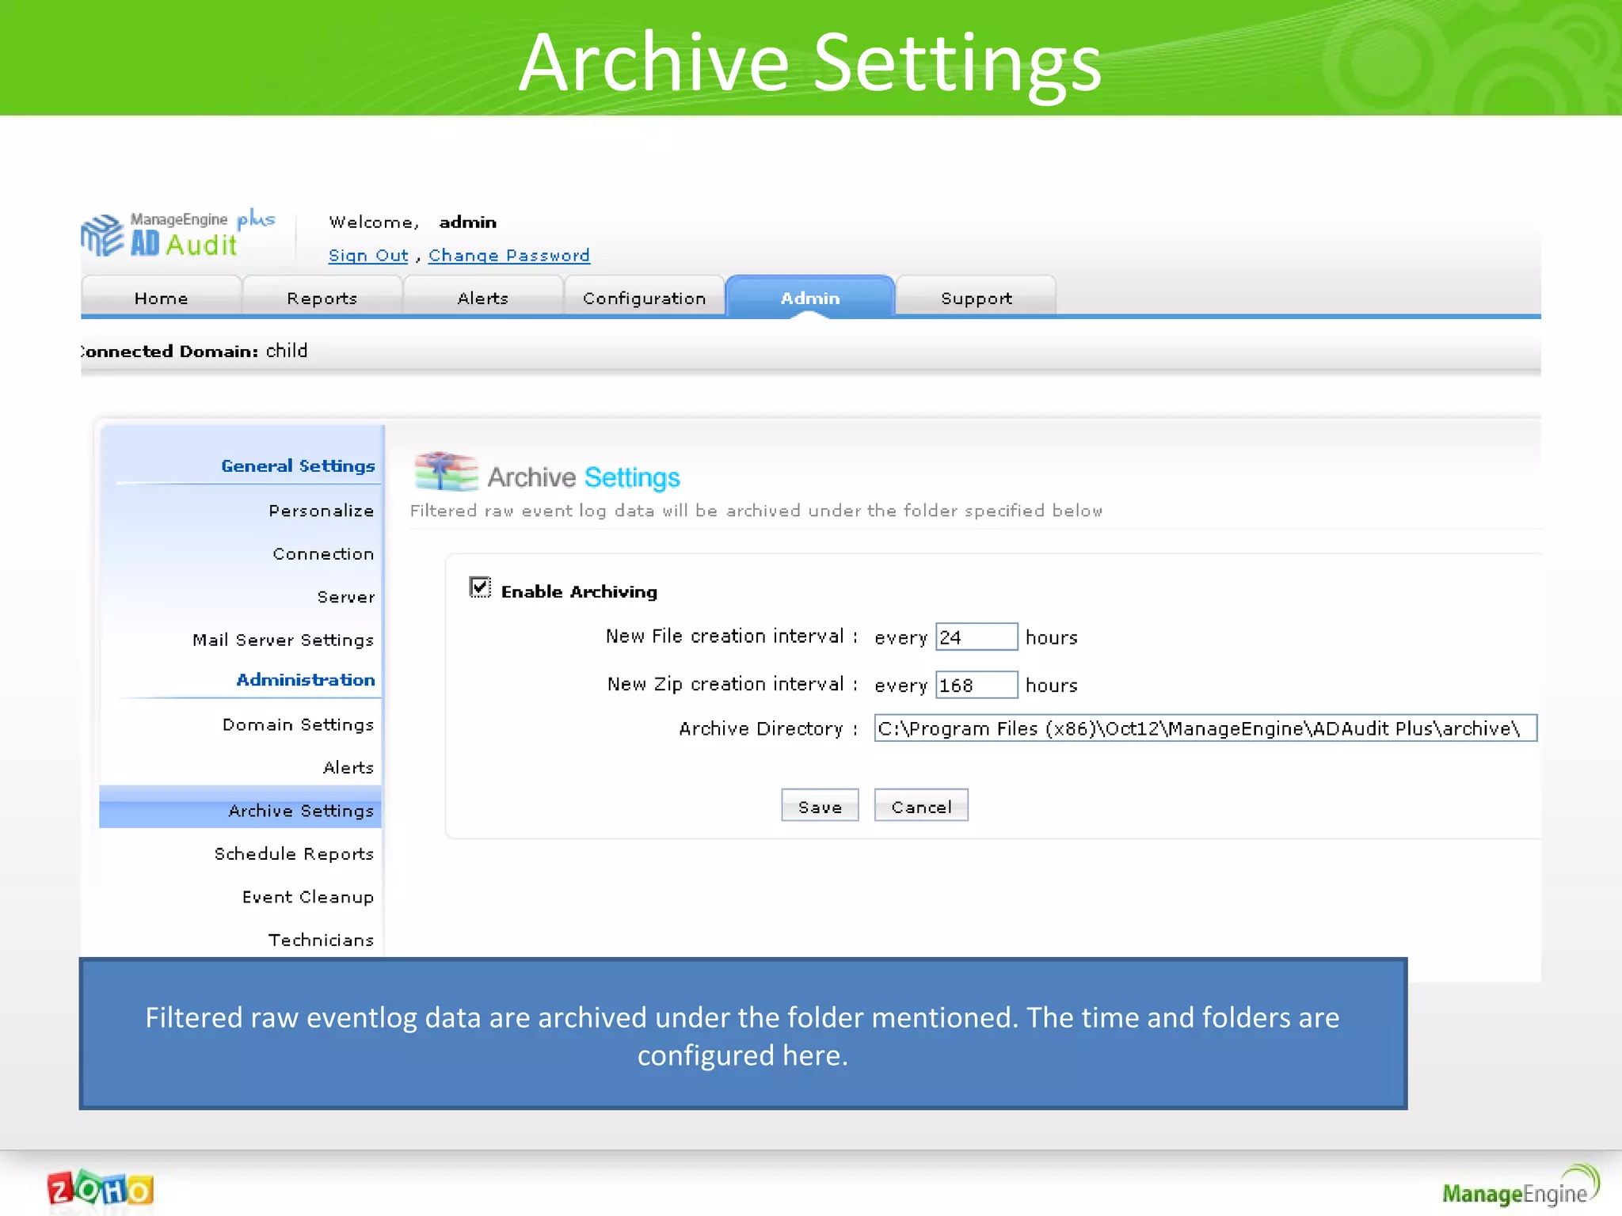The width and height of the screenshot is (1622, 1216).
Task: Click the Sign Out link
Action: (x=368, y=256)
